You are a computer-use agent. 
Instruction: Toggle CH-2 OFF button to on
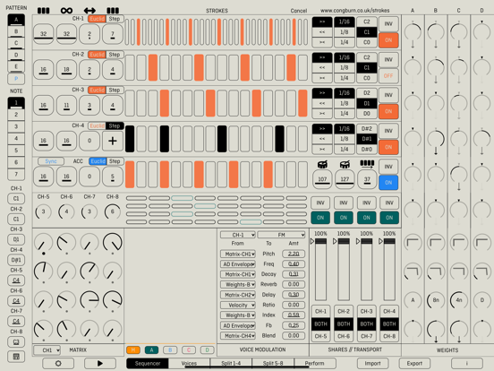pyautogui.click(x=388, y=76)
